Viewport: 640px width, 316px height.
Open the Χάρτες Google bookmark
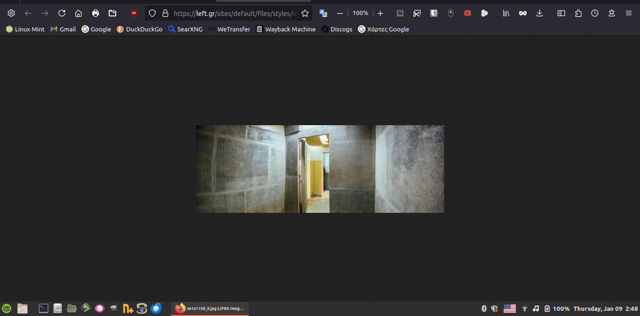383,29
